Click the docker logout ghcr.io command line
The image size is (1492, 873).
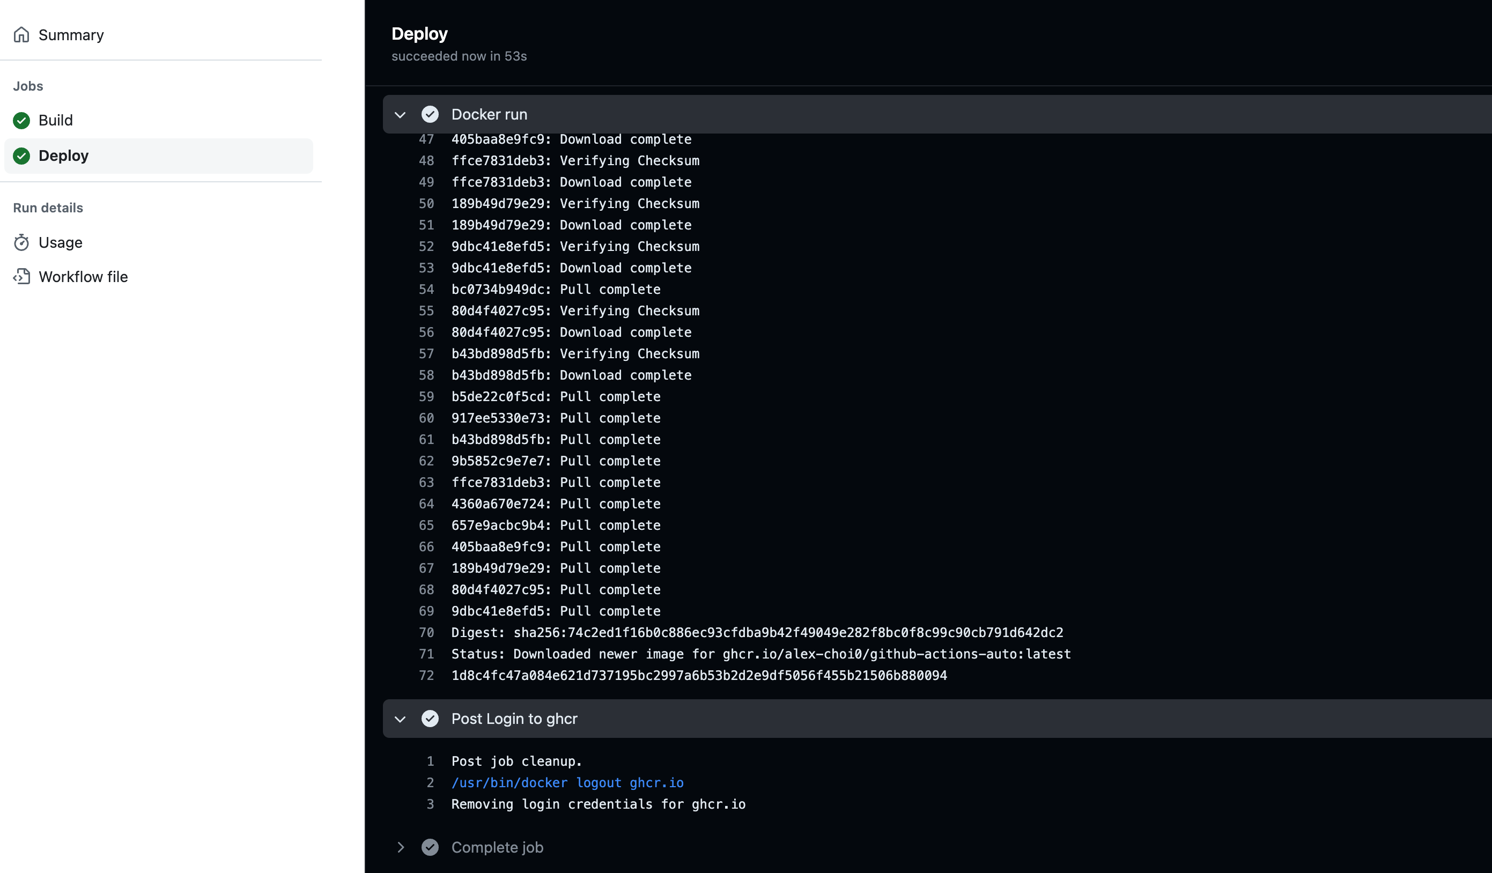[x=567, y=782]
